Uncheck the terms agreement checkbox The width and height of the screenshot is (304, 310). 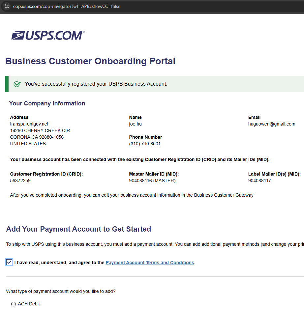[x=9, y=263]
